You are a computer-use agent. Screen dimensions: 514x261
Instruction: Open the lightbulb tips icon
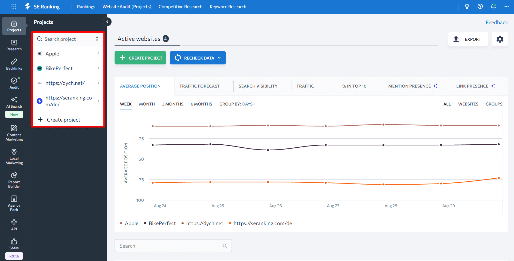pos(467,7)
